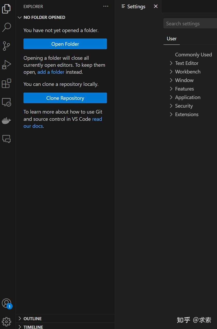Collapse the NO FOLDER OPENED section
This screenshot has height=329, width=217.
(x=20, y=17)
